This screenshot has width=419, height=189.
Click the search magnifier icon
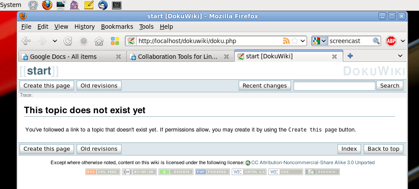(x=376, y=41)
